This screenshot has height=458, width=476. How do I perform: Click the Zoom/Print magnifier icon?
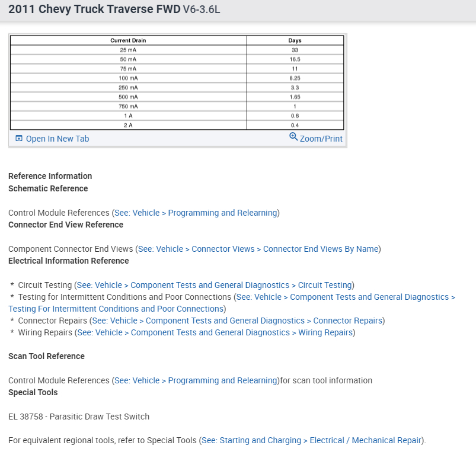(293, 137)
